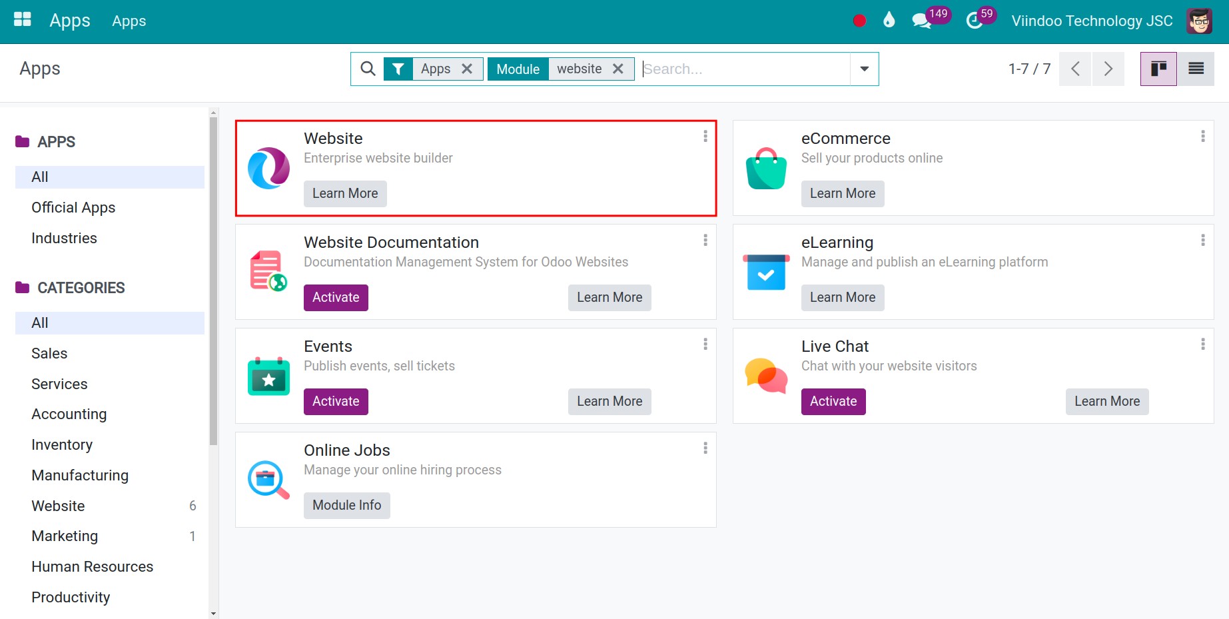Click the Apps menu item in top bar

click(x=129, y=21)
